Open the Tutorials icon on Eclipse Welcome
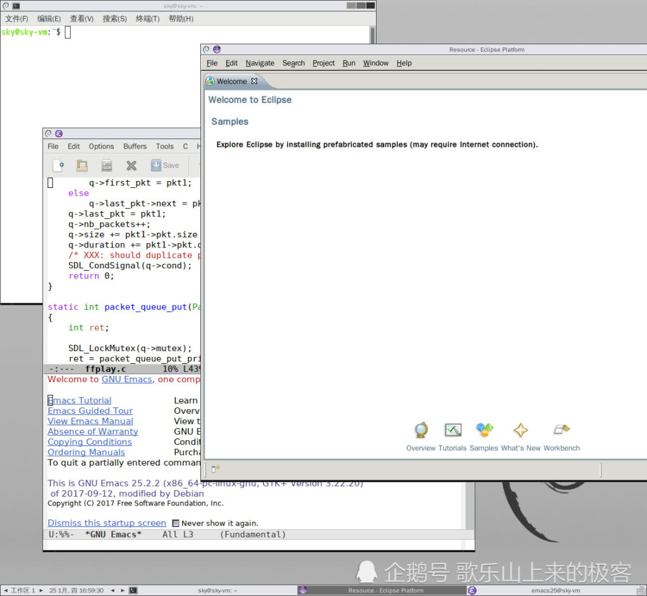Image resolution: width=647 pixels, height=596 pixels. tap(452, 430)
